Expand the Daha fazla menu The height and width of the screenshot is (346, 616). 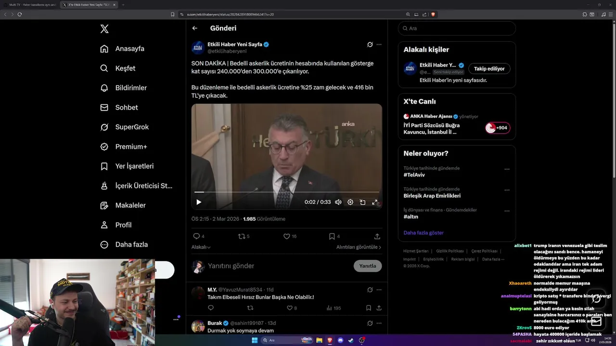pos(124,245)
